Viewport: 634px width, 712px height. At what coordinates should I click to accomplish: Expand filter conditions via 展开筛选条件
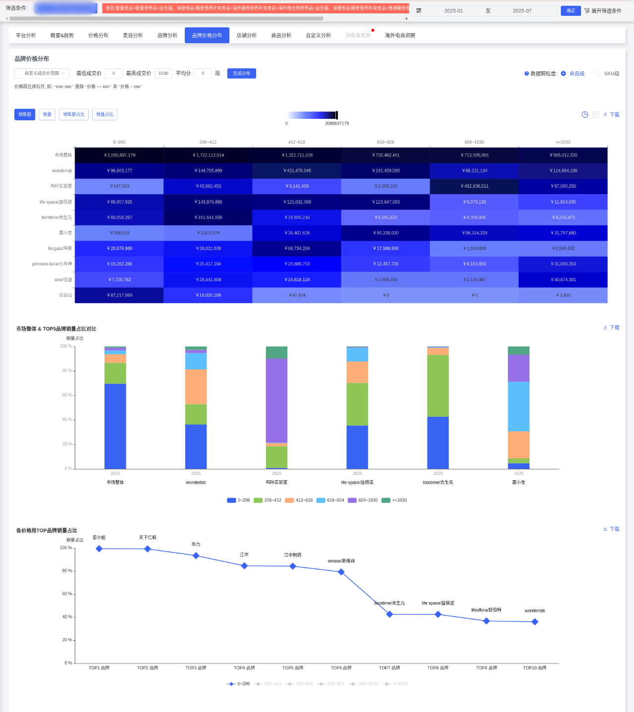coord(602,11)
